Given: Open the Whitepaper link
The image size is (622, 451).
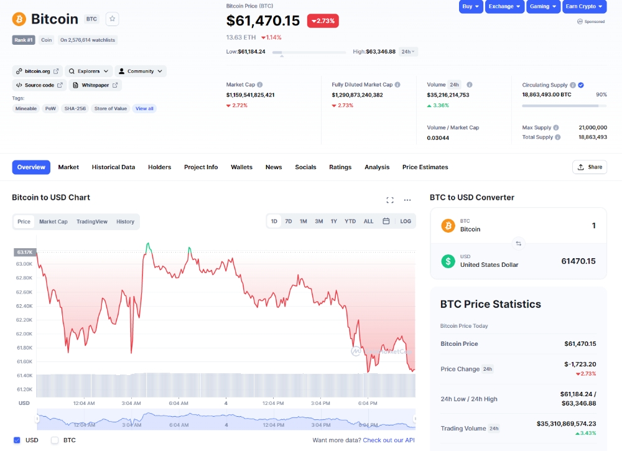Looking at the screenshot, I should [95, 85].
